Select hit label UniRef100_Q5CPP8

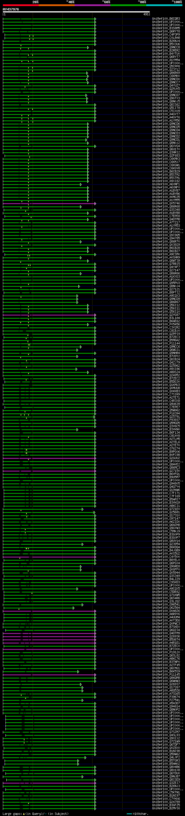click(166, 67)
